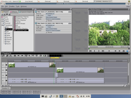Click the circular render icon in timeline toolbar

point(37,56)
